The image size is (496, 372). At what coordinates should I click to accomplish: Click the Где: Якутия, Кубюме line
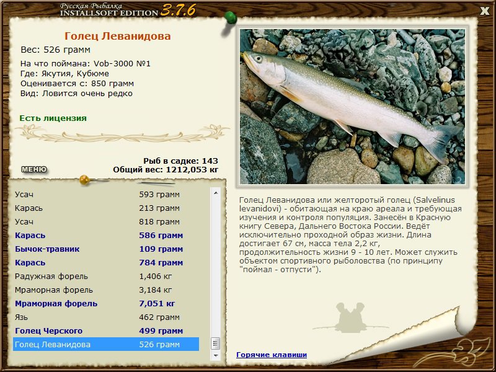pos(64,74)
